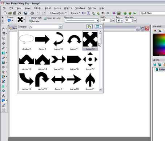The width and height of the screenshot is (165, 141).
Task: Choose the Arrow 18 shape
Action: tap(27, 81)
